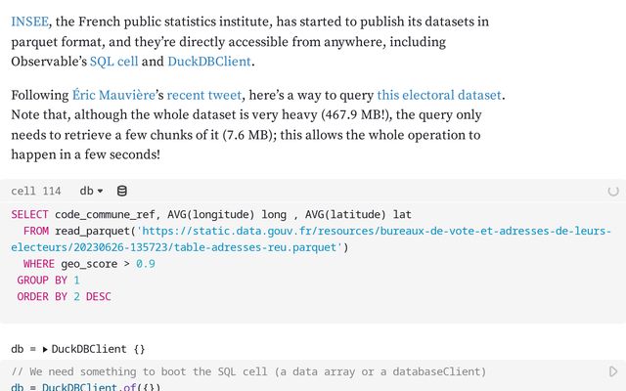Run the DuckDBClient.of cell with play icon
626x391 pixels.
coord(613,371)
